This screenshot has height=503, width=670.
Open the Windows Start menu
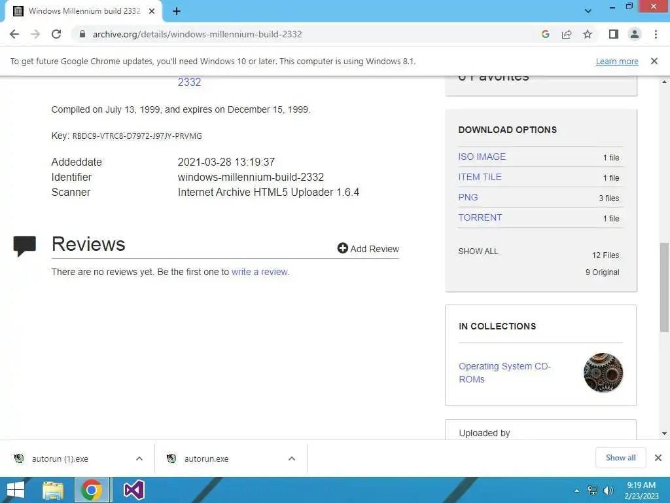tap(16, 490)
